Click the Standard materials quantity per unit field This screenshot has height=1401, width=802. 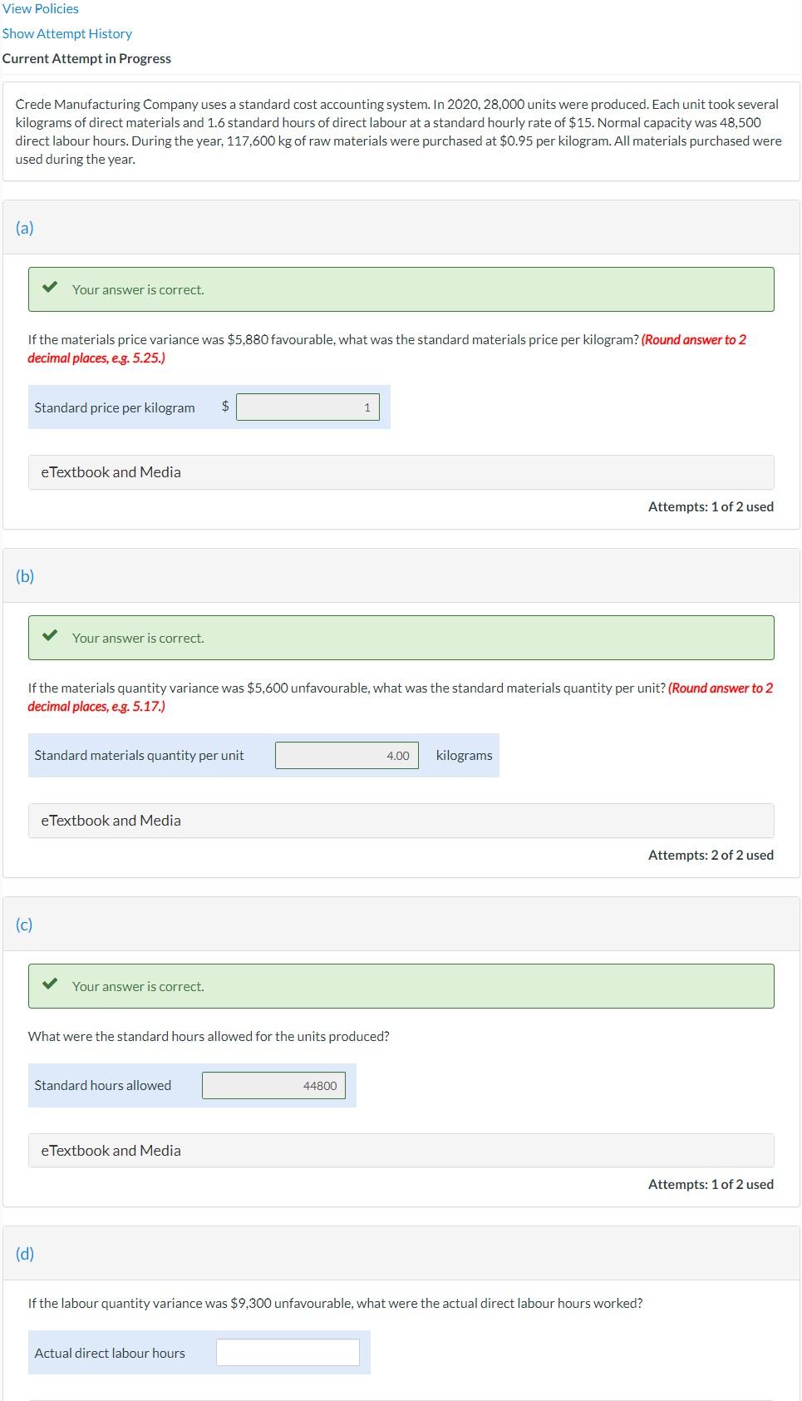tap(346, 755)
